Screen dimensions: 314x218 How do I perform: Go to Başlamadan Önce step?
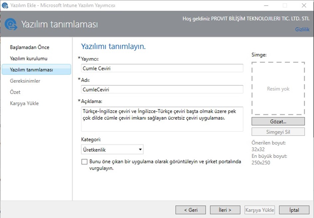pyautogui.click(x=30, y=47)
